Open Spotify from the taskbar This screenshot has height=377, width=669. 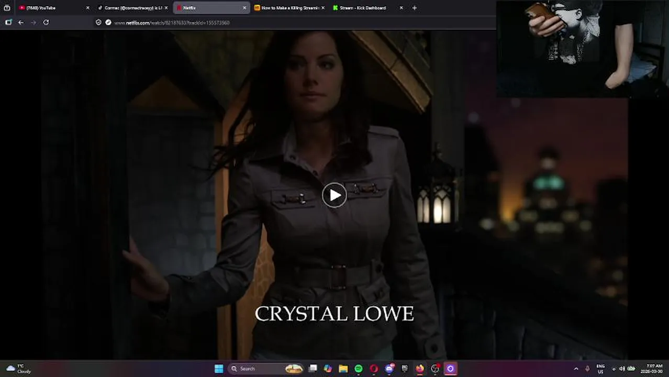click(359, 369)
